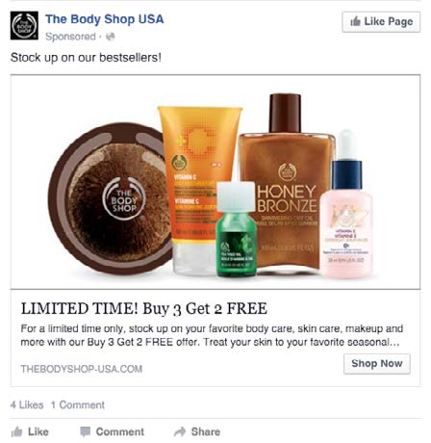Click The Body Shop profile logo
The height and width of the screenshot is (443, 431).
24,26
